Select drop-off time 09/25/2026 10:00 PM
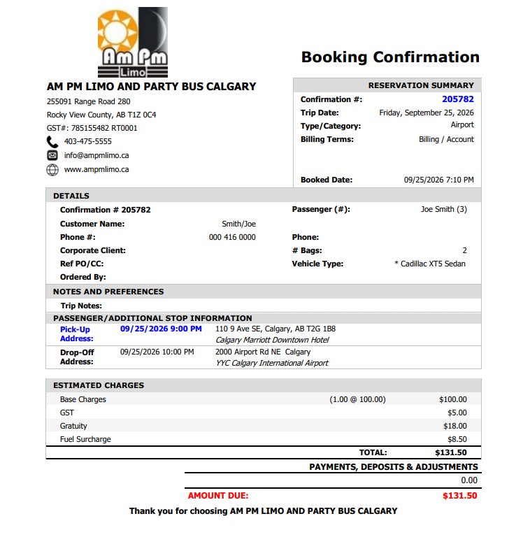 click(x=157, y=352)
